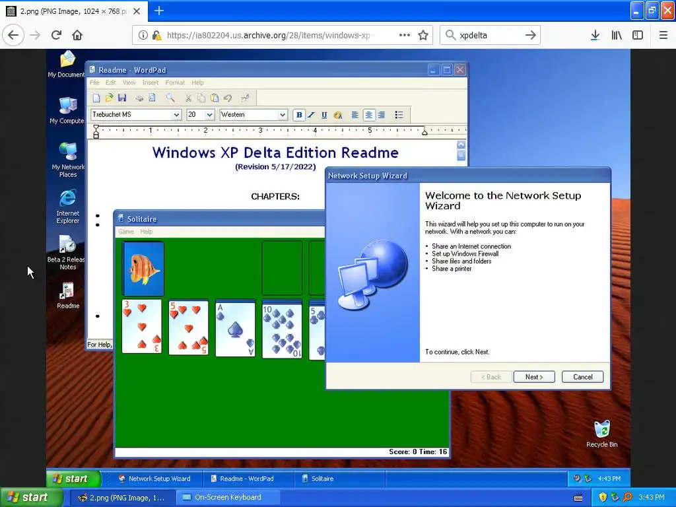This screenshot has width=676, height=507.
Task: Click Solitaire button in inner taskbar
Action: 339,479
